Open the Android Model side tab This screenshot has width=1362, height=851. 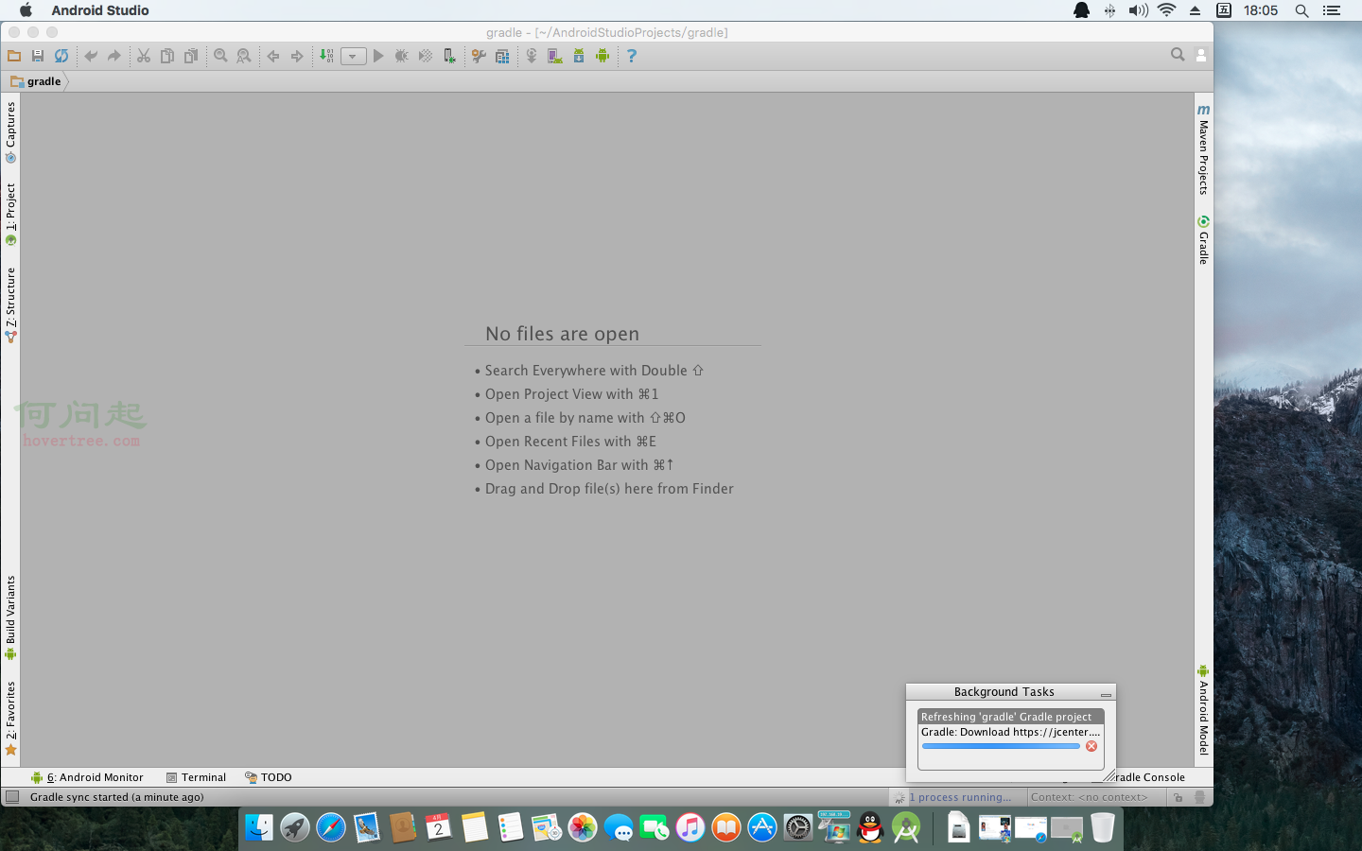1203,710
